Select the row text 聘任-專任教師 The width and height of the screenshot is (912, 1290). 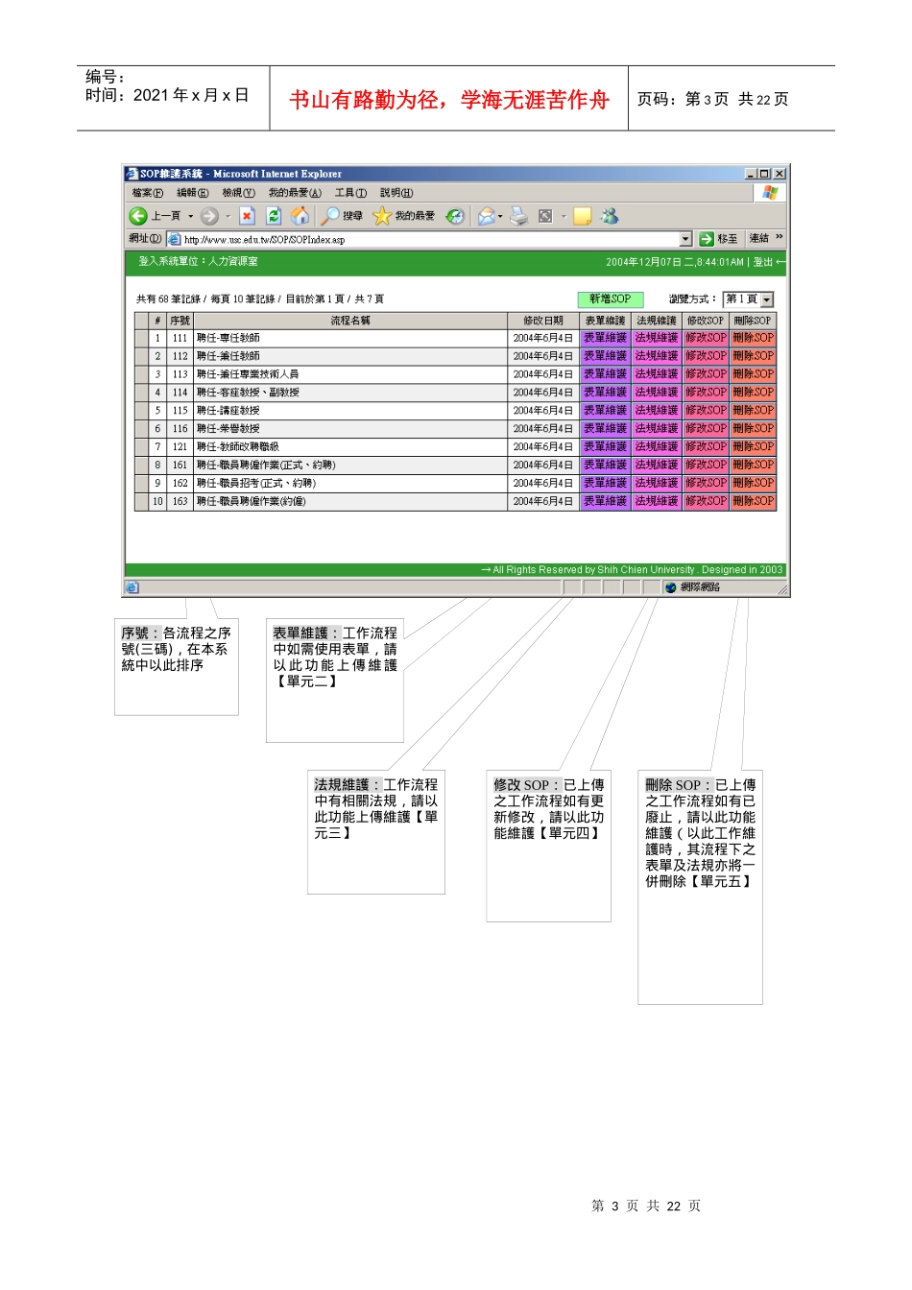pos(228,338)
